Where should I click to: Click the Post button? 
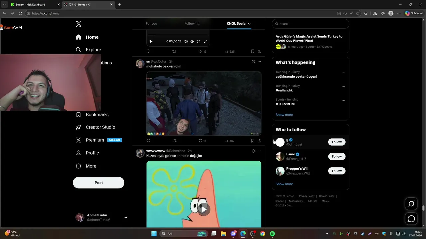99,183
